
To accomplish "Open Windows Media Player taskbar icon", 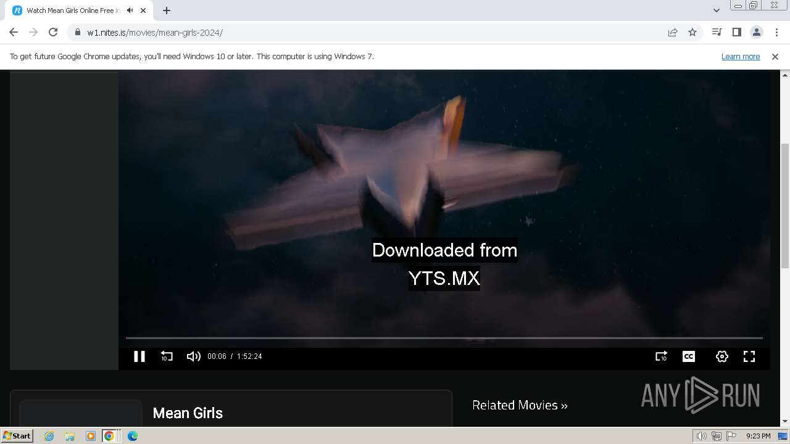I will (91, 436).
